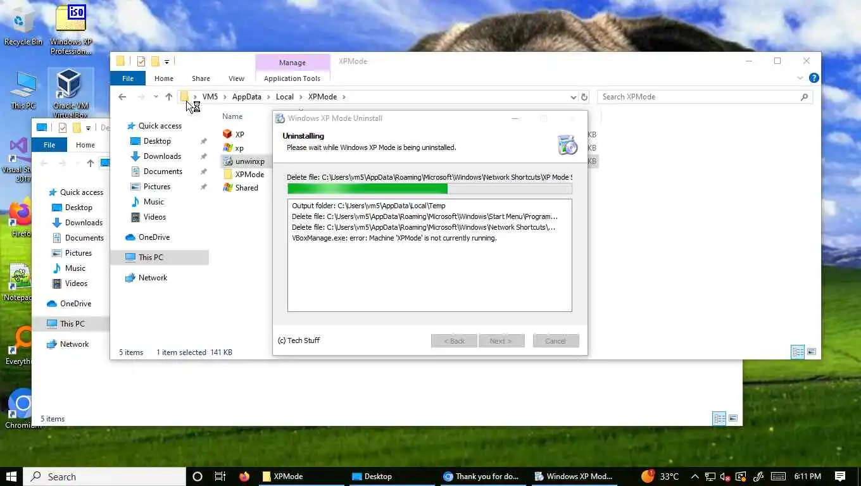This screenshot has height=486, width=861.
Task: Expand the ribbon in XPMode window
Action: [x=800, y=78]
